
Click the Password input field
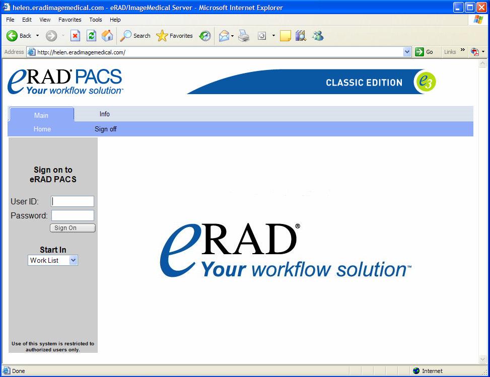73,215
